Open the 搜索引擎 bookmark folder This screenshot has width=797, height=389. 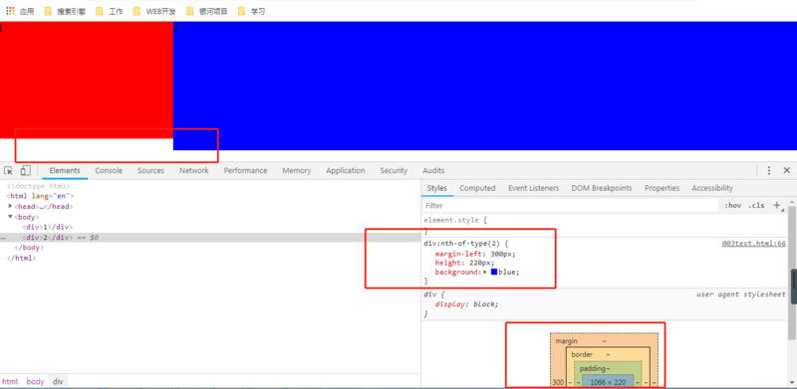pyautogui.click(x=65, y=11)
